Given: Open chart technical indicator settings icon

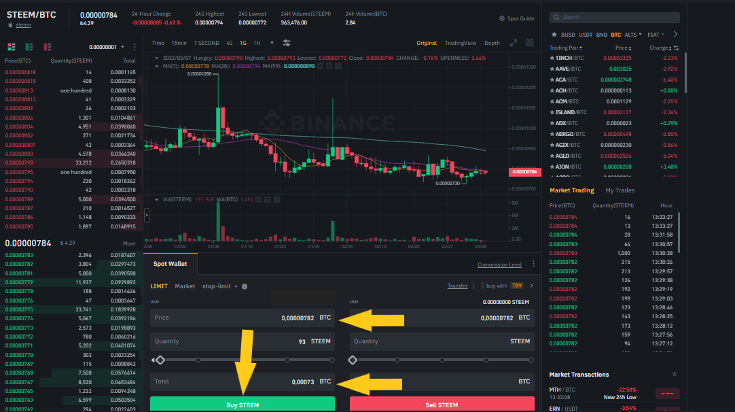Looking at the screenshot, I should tap(287, 43).
